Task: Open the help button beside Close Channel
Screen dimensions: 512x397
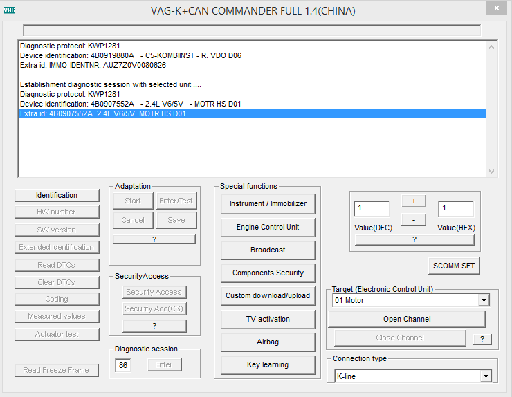Action: pyautogui.click(x=482, y=339)
